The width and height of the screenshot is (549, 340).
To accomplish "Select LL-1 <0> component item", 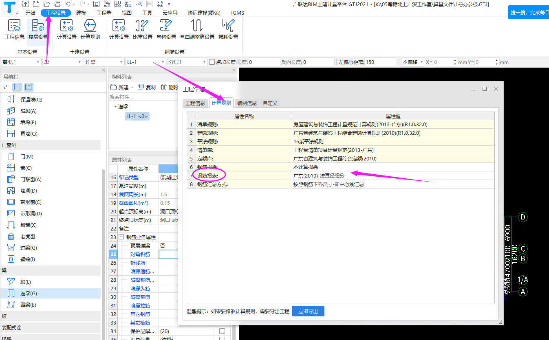I will click(x=137, y=116).
